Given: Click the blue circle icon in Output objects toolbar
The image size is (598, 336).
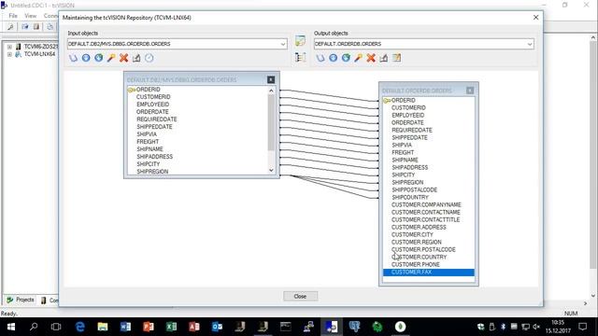Looking at the screenshot, I should (x=333, y=58).
